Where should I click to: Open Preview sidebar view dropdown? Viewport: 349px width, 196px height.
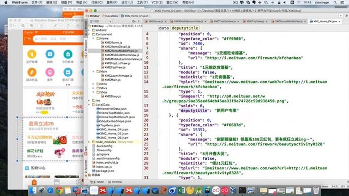(x=13, y=26)
